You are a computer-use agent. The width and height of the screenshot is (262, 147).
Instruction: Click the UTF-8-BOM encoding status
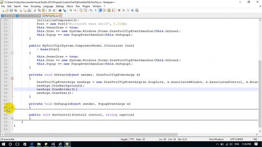[x=236, y=139]
